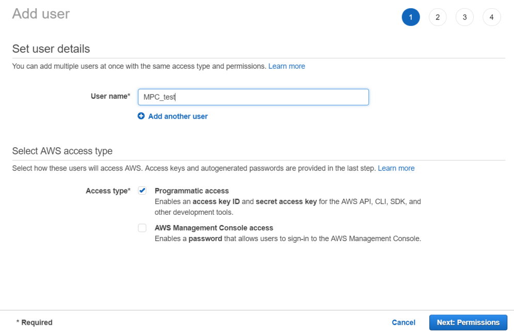Go to wizard step 1 circle
514x332 pixels.
(411, 17)
